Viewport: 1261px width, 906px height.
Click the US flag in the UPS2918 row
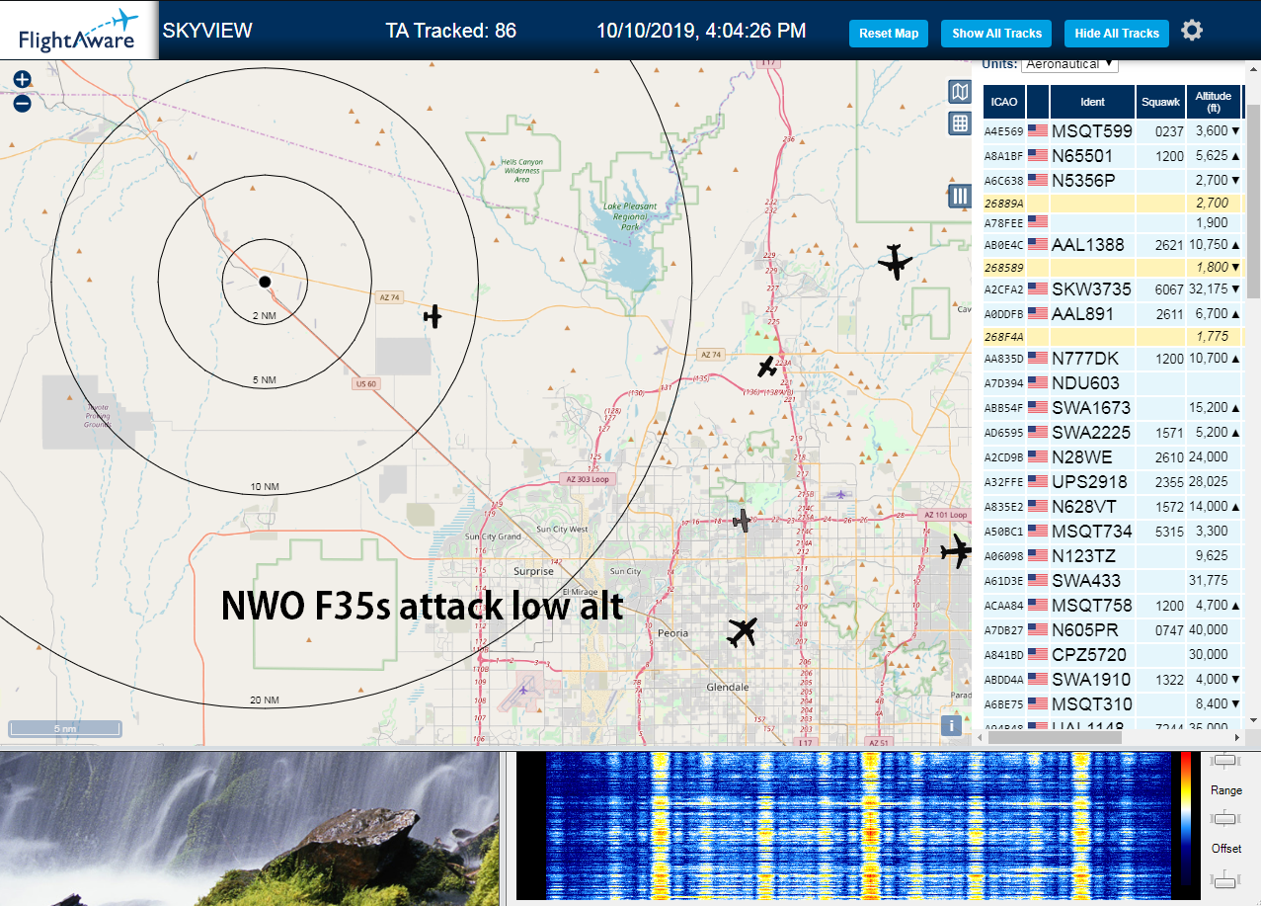1038,481
